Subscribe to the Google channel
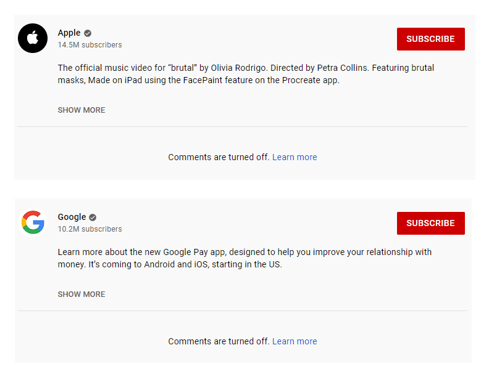The width and height of the screenshot is (489, 377). click(431, 223)
